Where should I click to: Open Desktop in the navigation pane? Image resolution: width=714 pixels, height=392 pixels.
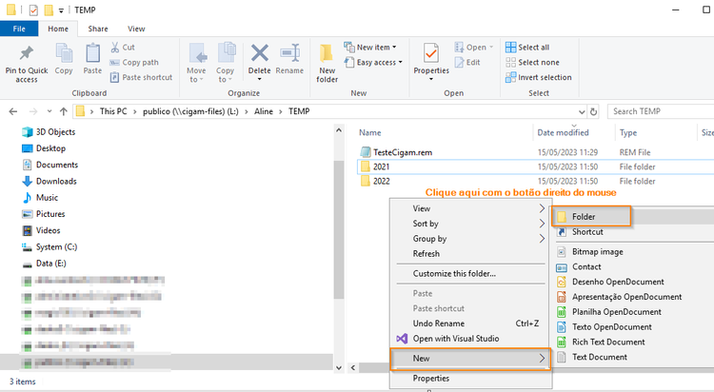click(x=44, y=148)
